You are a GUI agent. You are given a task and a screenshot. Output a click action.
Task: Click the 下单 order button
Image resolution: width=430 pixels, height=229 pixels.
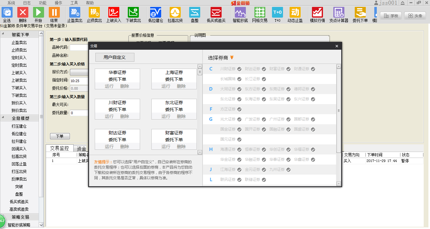[60, 136]
